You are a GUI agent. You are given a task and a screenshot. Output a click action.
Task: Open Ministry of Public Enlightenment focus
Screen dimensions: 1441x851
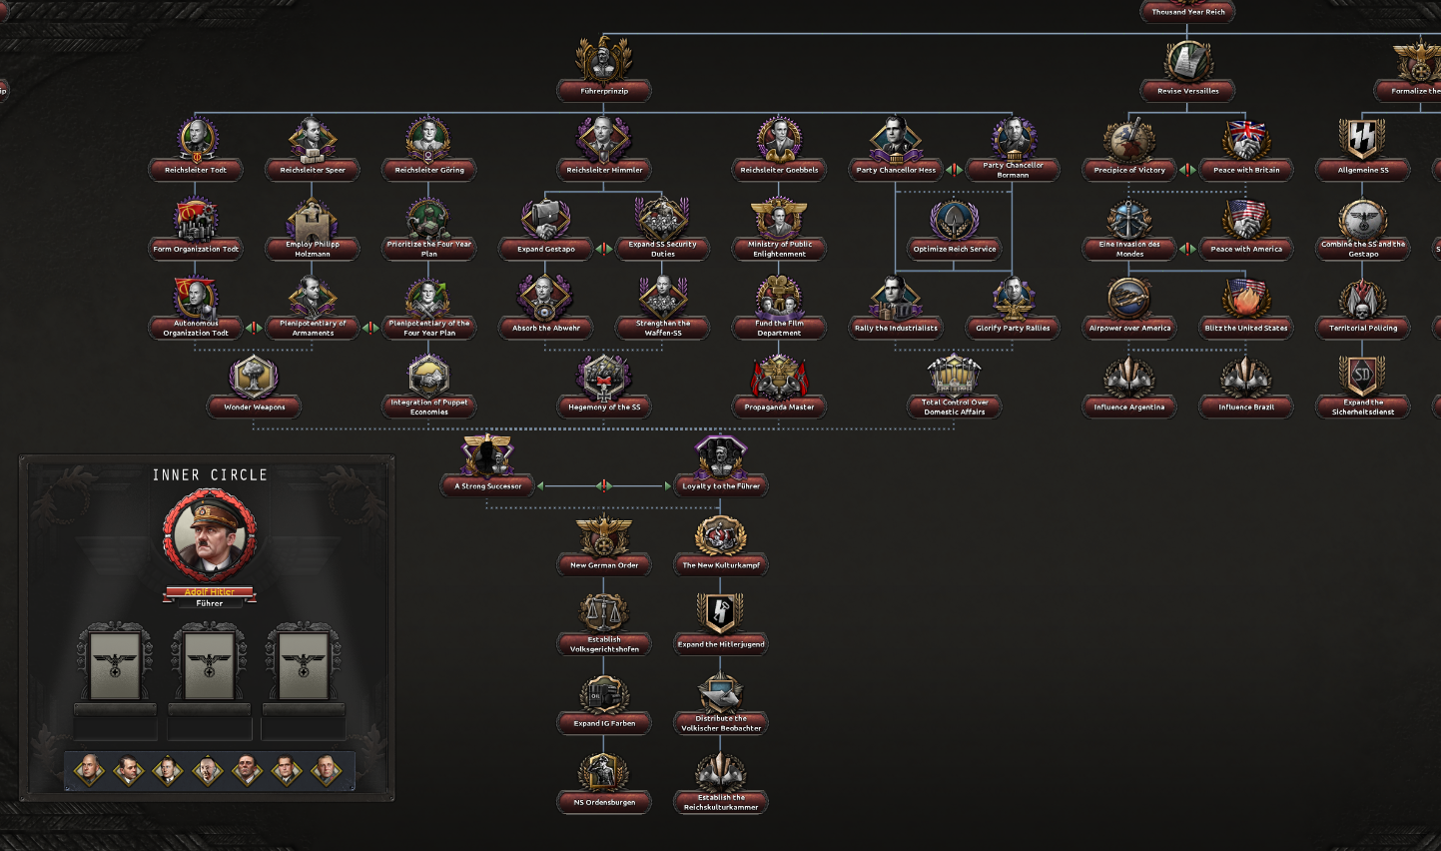[x=779, y=228]
